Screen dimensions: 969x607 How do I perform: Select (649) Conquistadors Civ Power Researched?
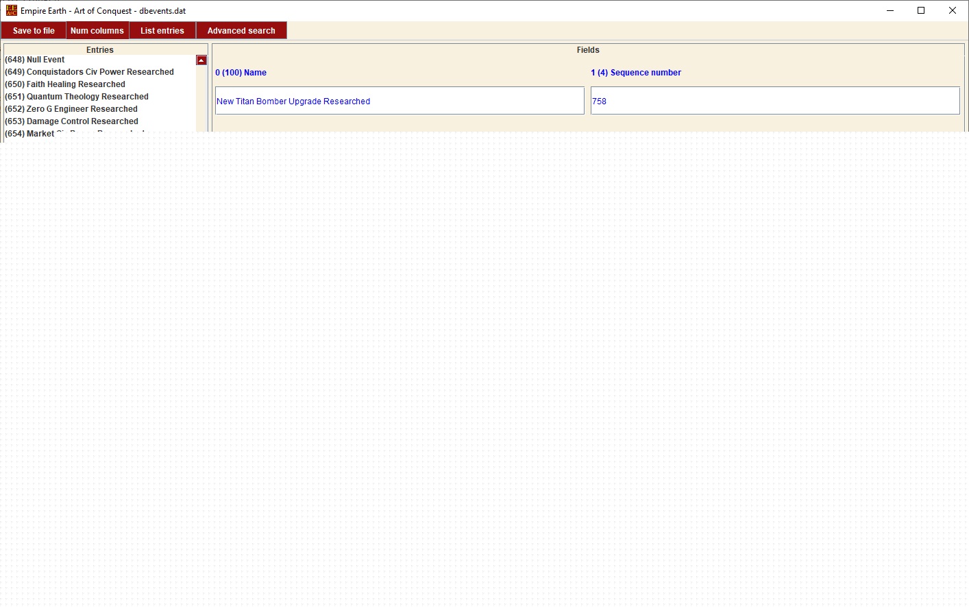coord(100,72)
